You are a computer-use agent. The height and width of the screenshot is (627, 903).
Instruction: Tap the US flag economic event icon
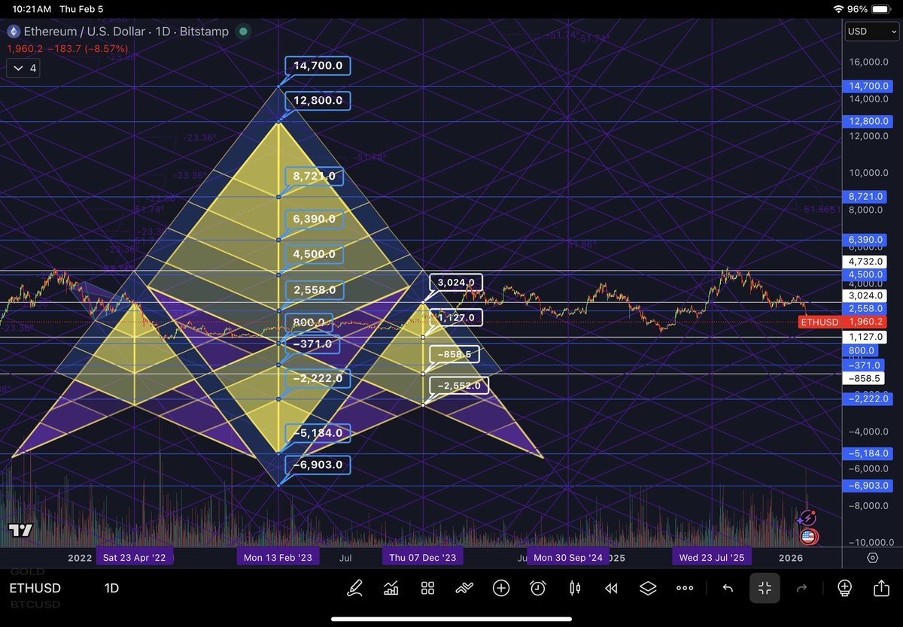point(808,537)
